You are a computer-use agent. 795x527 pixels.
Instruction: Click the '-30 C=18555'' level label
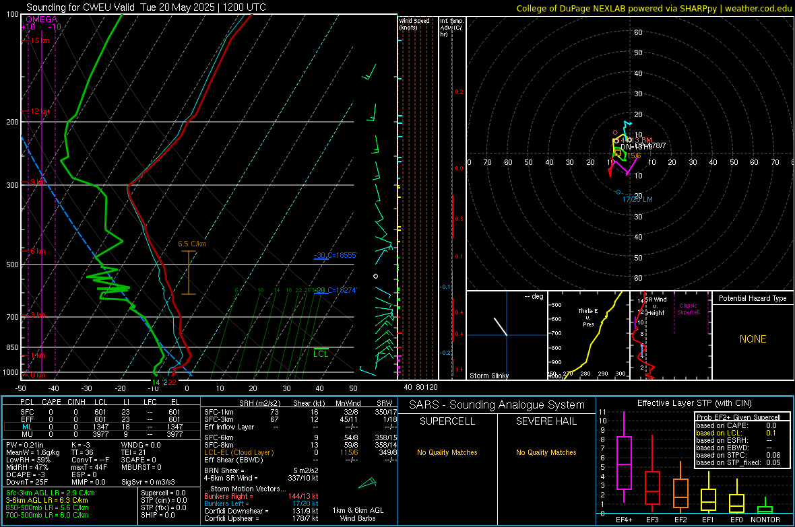(x=336, y=255)
